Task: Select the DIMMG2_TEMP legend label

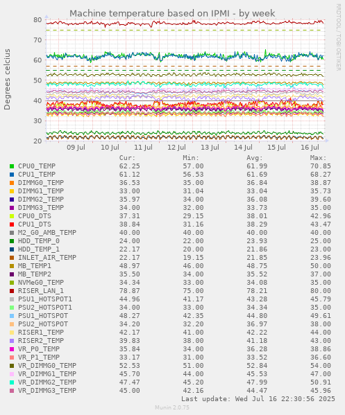Action: 41,200
